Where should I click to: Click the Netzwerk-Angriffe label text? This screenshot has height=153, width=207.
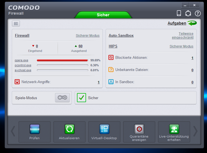[x=36, y=82]
